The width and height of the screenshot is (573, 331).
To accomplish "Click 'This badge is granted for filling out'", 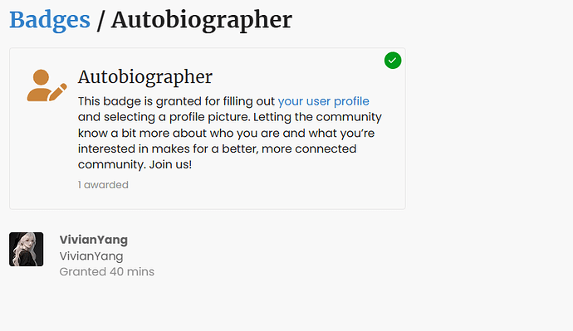I will 176,101.
